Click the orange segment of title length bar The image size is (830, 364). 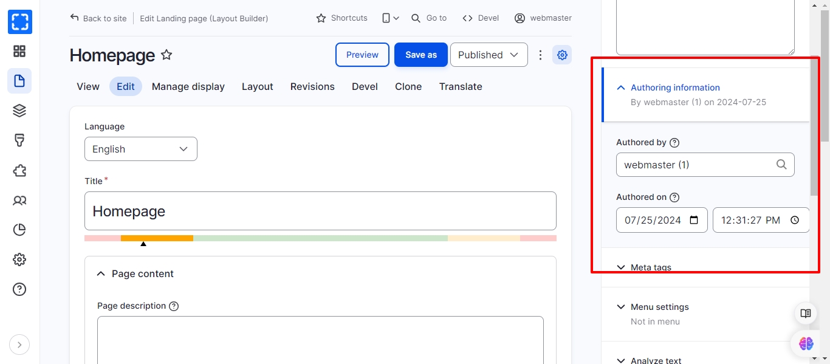(x=157, y=238)
